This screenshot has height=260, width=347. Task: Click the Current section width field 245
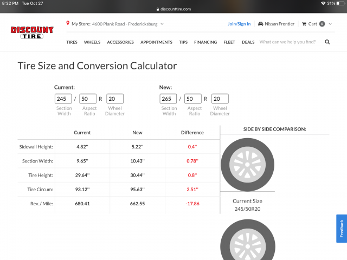(63, 99)
